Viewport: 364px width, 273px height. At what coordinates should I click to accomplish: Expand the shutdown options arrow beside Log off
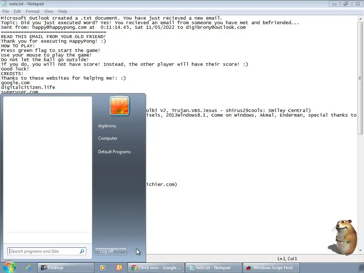pyautogui.click(x=123, y=251)
